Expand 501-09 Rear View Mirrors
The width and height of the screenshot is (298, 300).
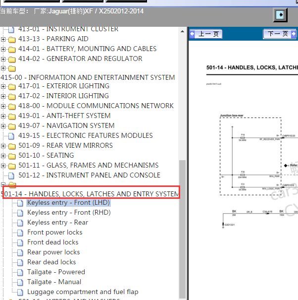3,146
